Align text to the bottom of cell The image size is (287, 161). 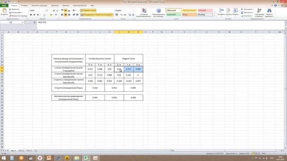coord(69,10)
